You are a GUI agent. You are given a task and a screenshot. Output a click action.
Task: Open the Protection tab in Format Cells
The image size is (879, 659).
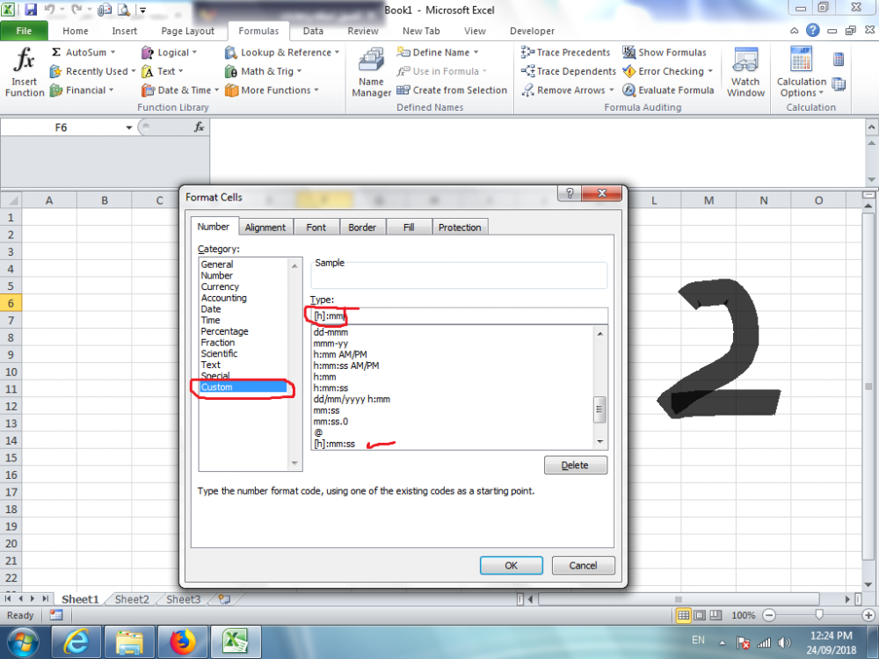click(x=460, y=227)
